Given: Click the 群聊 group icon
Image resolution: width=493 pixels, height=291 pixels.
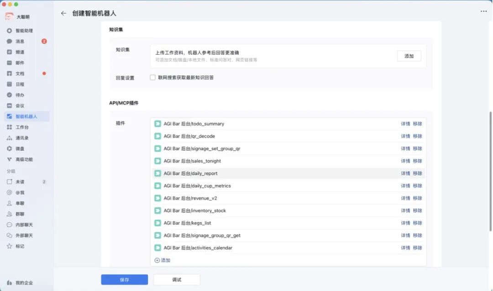Looking at the screenshot, I should coord(10,214).
